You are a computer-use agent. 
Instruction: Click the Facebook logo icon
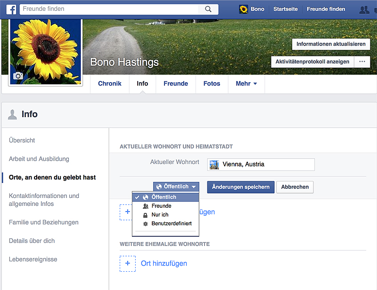point(11,9)
